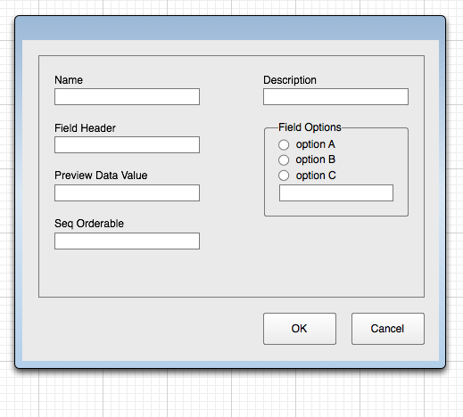The image size is (463, 417).
Task: Click into the Description input box
Action: pyautogui.click(x=335, y=96)
